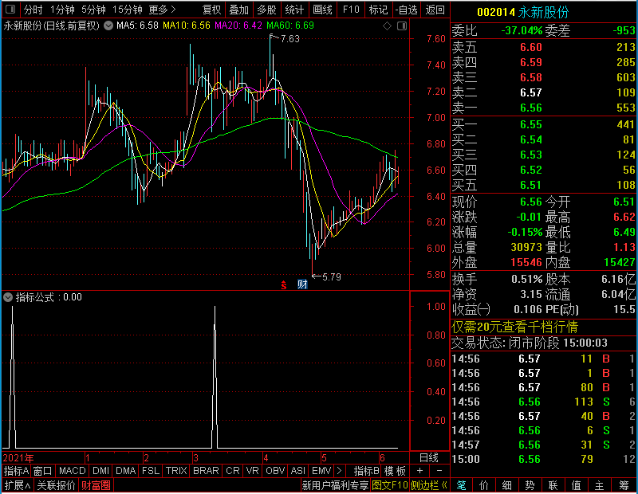This screenshot has width=638, height=494.
Task: Select the 主 tab in the sidebar
Action: tap(600, 485)
